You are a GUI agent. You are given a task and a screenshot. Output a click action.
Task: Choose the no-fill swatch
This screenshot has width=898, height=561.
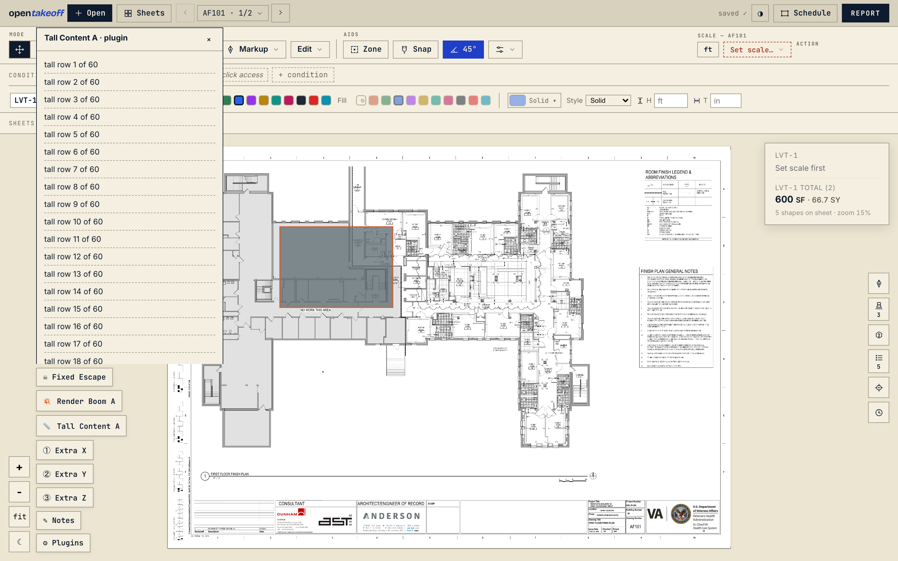pyautogui.click(x=361, y=101)
